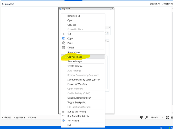173x129 pixels.
Task: Click Expand All button
Action: [x=155, y=4]
